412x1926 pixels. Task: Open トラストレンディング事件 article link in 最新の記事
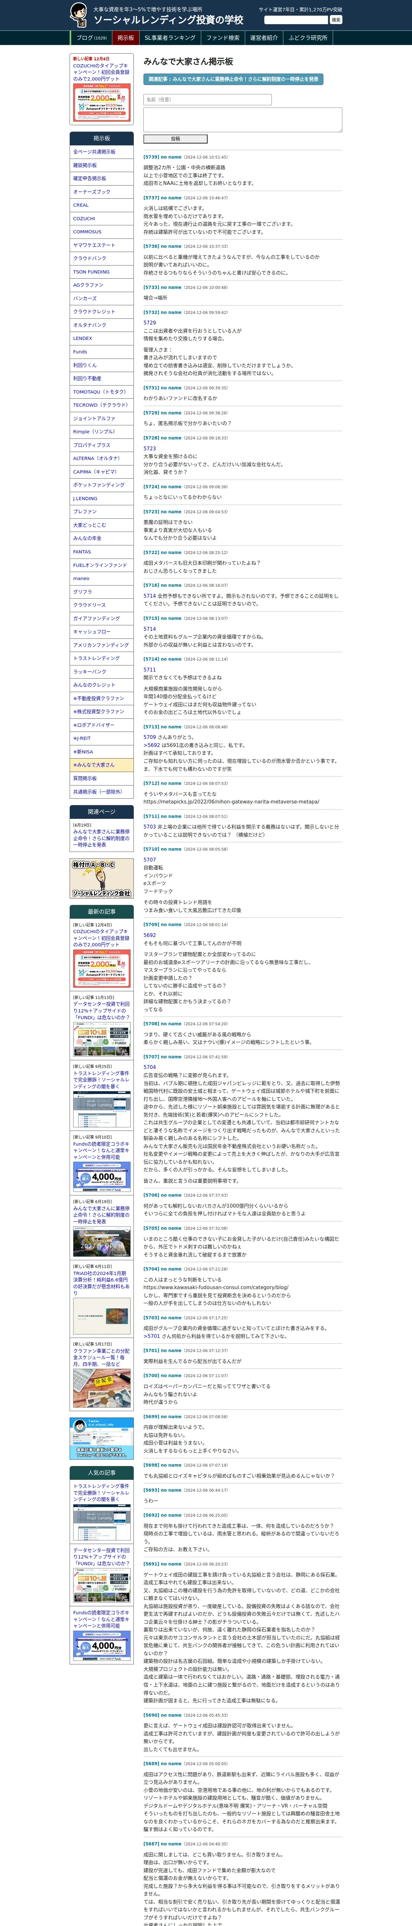point(102,1080)
